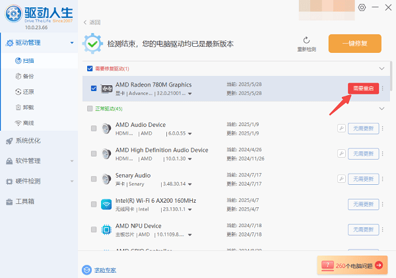Screen dimensions: 396x278
Task: Click the AMD Radeon 780M graphics card icon
Action: 106,88
